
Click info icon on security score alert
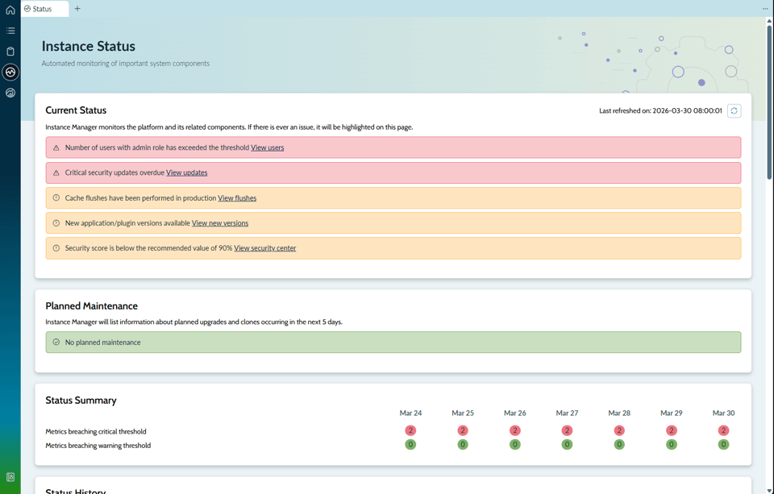pyautogui.click(x=56, y=248)
